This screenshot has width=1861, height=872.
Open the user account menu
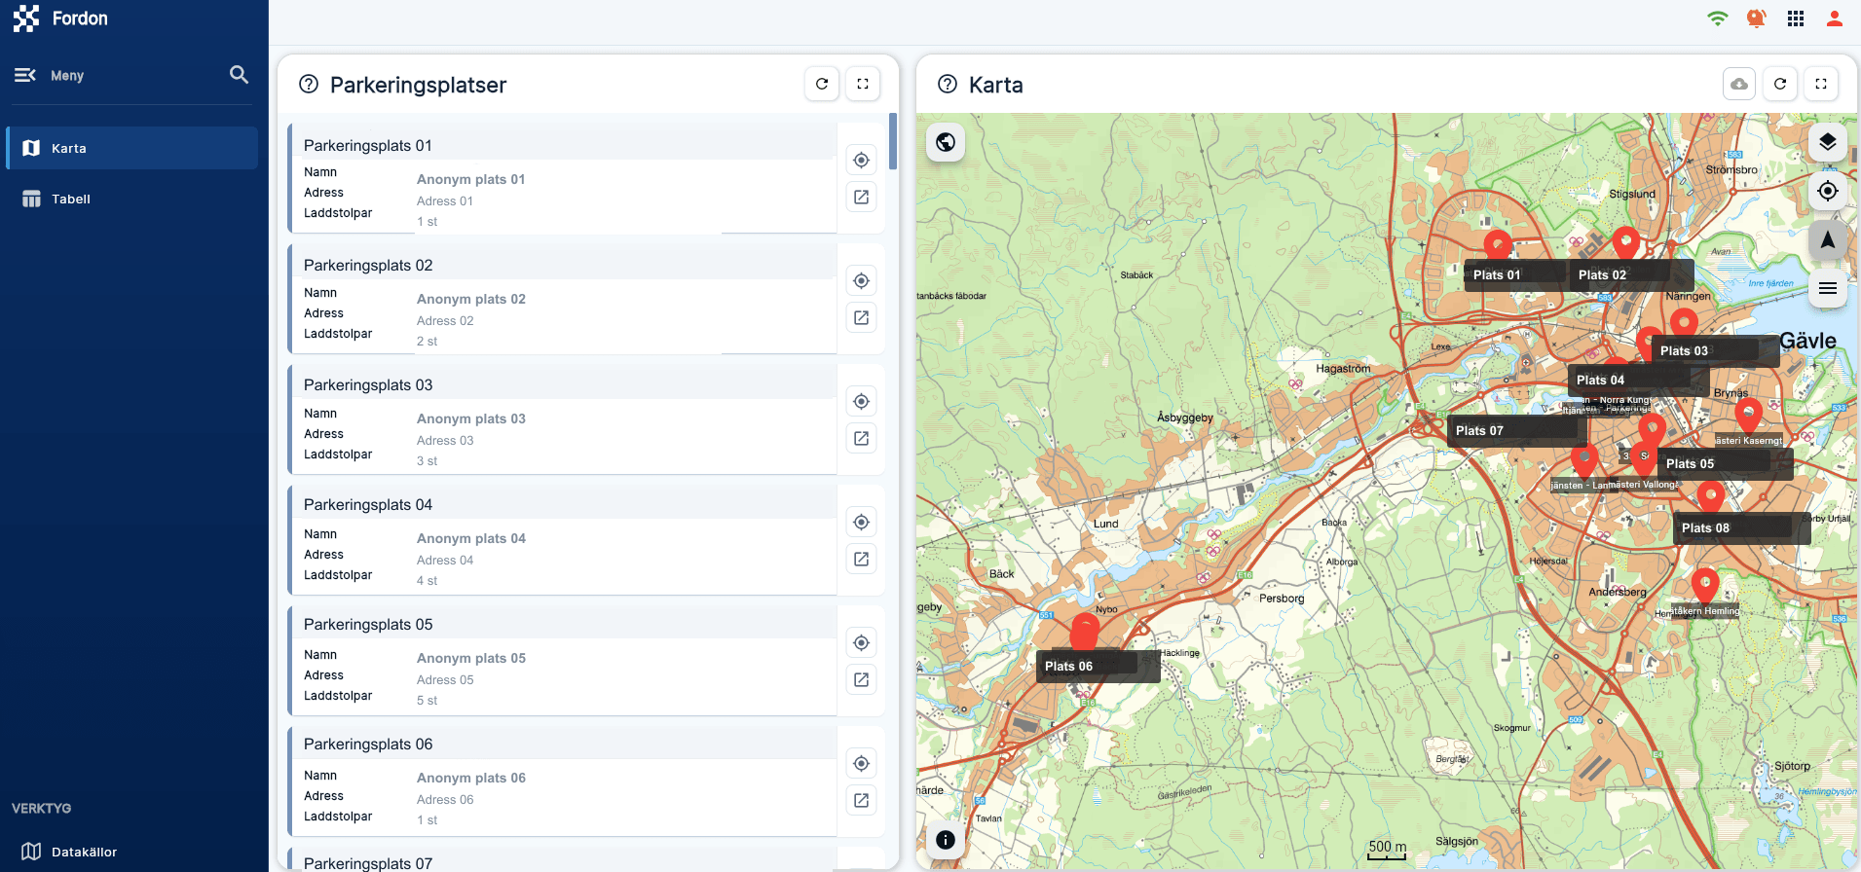tap(1835, 18)
